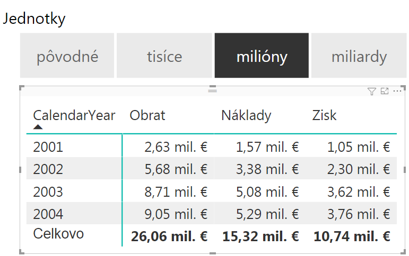Viewport: 409px width, 256px height.
Task: Grab the visual header drag handle
Action: coord(212,90)
